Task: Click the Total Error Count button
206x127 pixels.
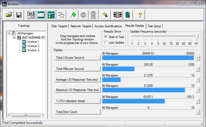Action: (x=78, y=112)
